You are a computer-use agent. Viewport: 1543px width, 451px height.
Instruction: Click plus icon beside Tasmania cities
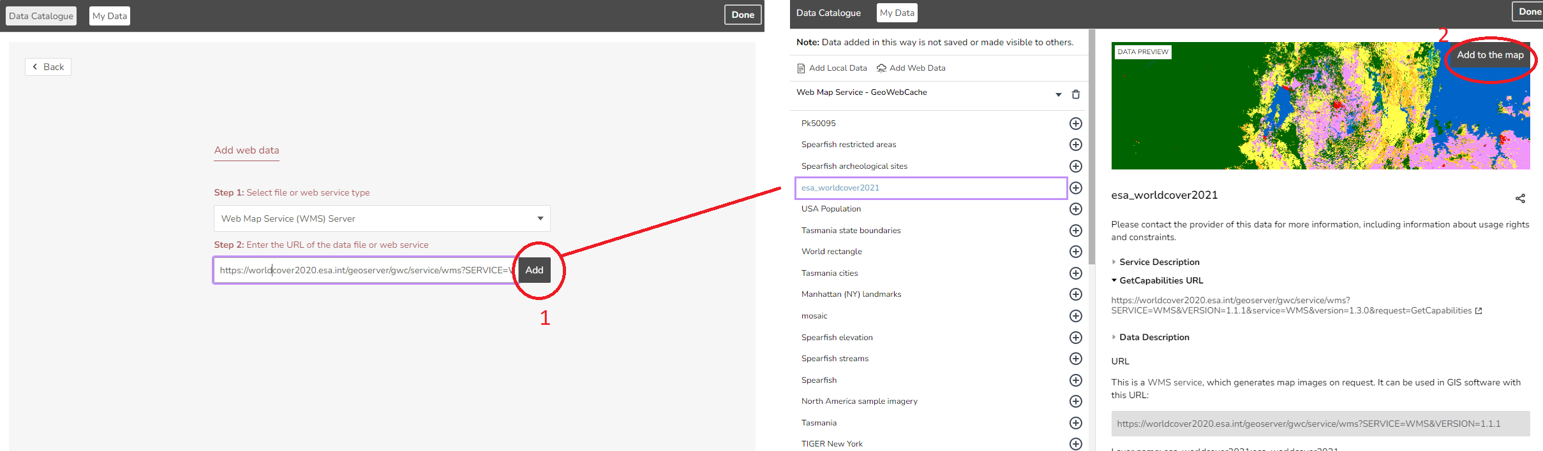click(x=1075, y=273)
